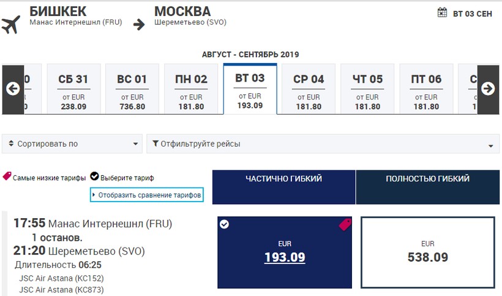
Task: Click the checkmark on the selected fare
Action: [225, 224]
